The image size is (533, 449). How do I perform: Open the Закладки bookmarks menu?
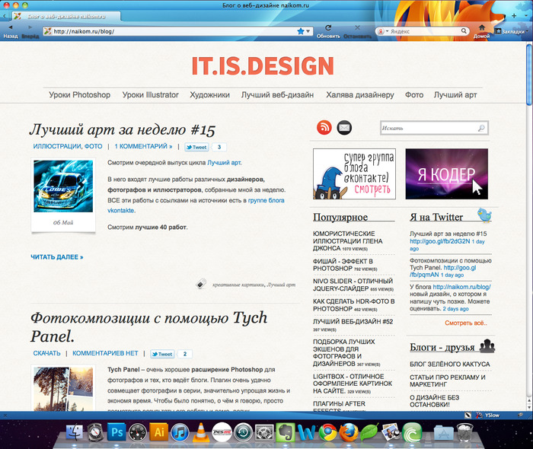pyautogui.click(x=512, y=31)
